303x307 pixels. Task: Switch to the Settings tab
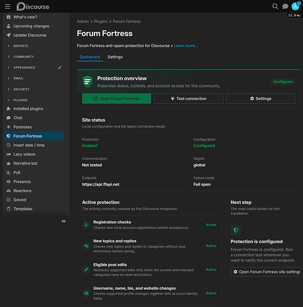(x=115, y=57)
